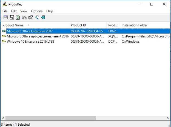Click product ID 00378-20000-00003-A...

coord(87,41)
